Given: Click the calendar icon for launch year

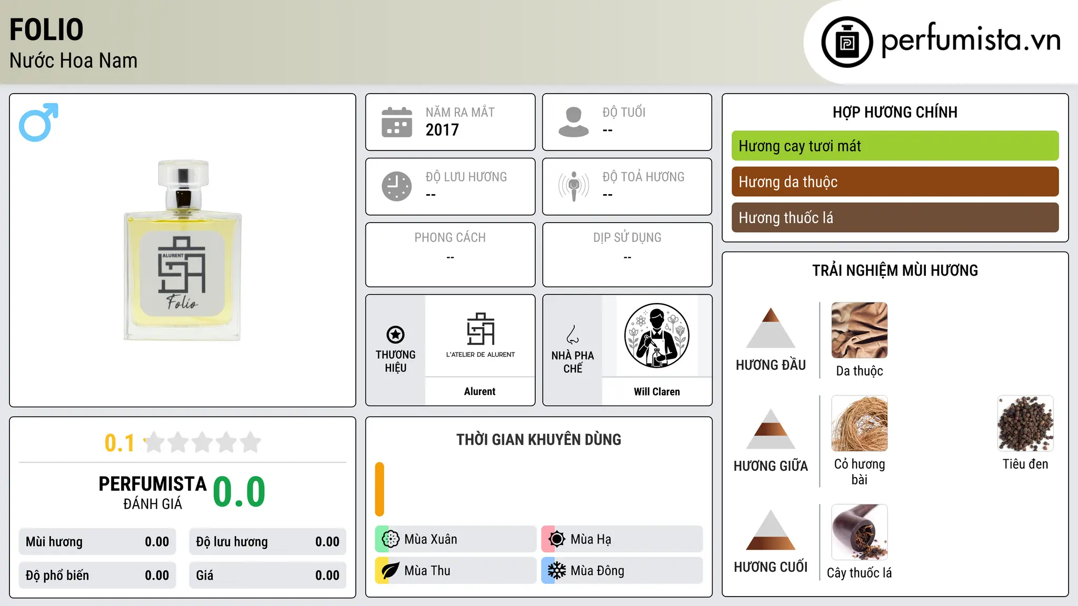Looking at the screenshot, I should click(397, 122).
